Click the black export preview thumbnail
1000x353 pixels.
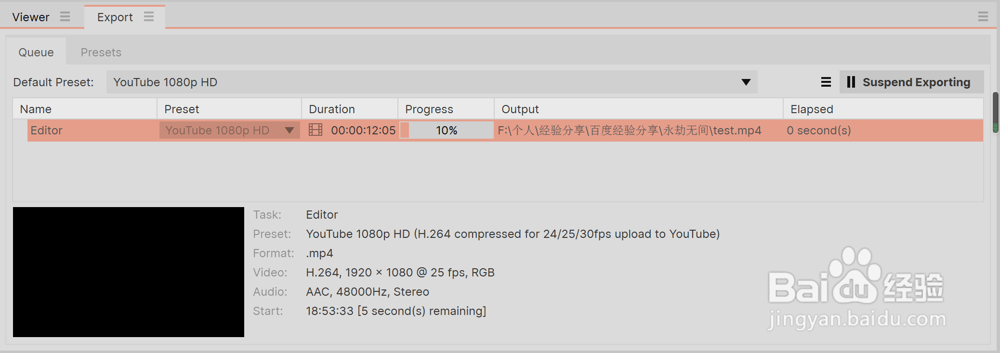(x=129, y=272)
